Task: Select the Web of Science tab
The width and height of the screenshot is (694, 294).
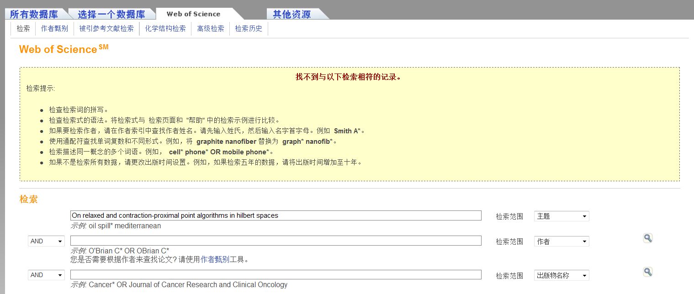Action: pos(193,14)
